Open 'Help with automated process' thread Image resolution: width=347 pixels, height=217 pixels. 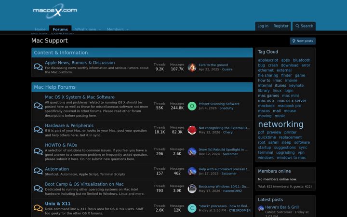coord(224,169)
